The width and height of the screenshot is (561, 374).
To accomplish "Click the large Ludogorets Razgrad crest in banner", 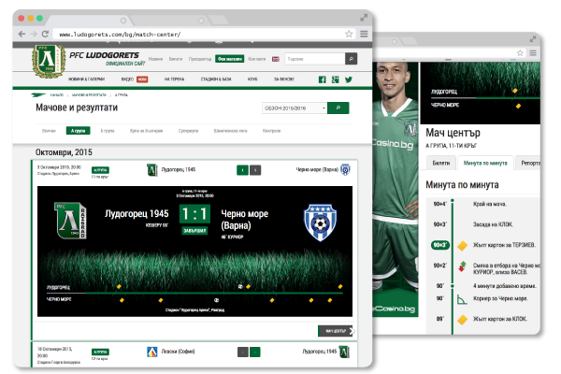I will pos(70,221).
